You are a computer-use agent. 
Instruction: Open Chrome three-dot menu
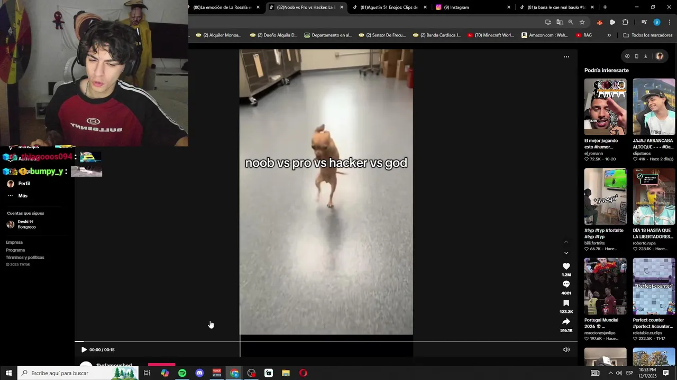pos(670,22)
